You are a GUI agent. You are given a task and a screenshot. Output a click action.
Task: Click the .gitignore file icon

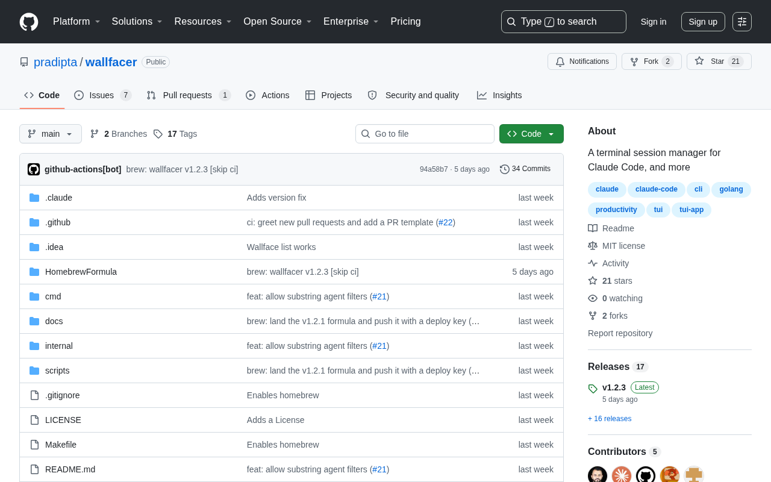[x=34, y=395]
